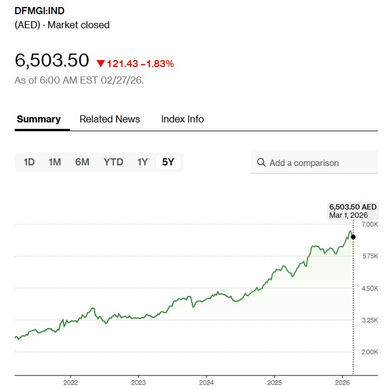Image resolution: width=385 pixels, height=389 pixels.
Task: Switch chart to YTD range
Action: click(x=113, y=162)
